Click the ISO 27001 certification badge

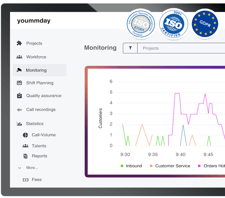(x=141, y=24)
